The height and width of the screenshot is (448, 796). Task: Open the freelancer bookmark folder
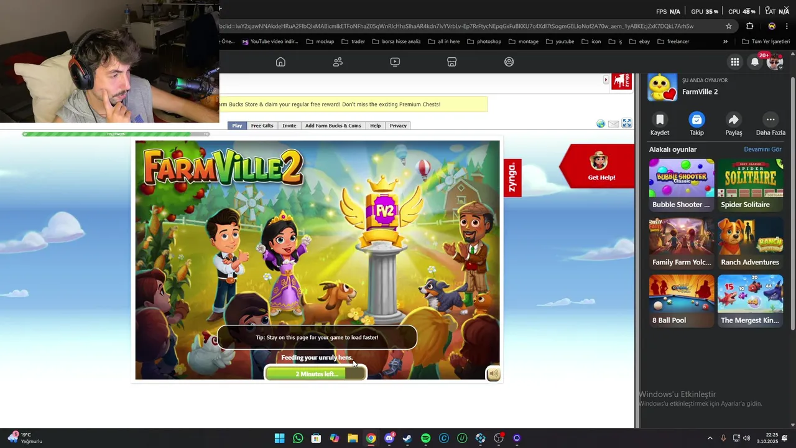(x=673, y=42)
